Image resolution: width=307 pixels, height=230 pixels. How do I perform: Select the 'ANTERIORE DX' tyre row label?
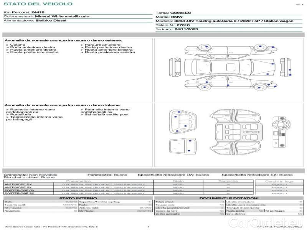pyautogui.click(x=19, y=184)
